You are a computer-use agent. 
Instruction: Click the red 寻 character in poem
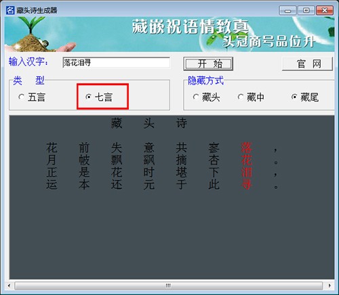246,185
